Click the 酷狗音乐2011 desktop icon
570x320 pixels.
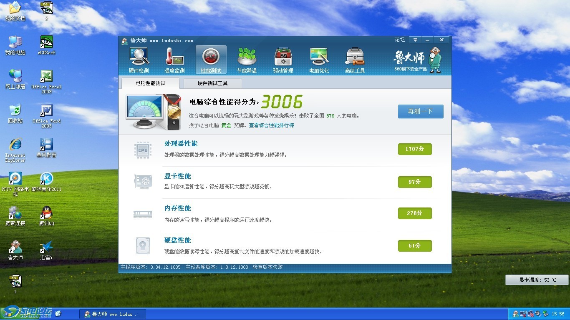point(47,179)
